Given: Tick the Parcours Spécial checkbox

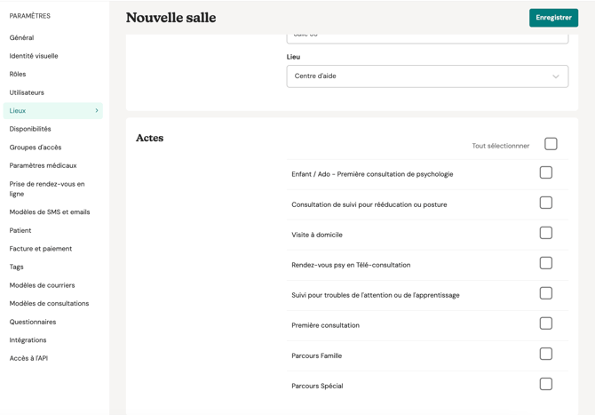Looking at the screenshot, I should point(545,384).
